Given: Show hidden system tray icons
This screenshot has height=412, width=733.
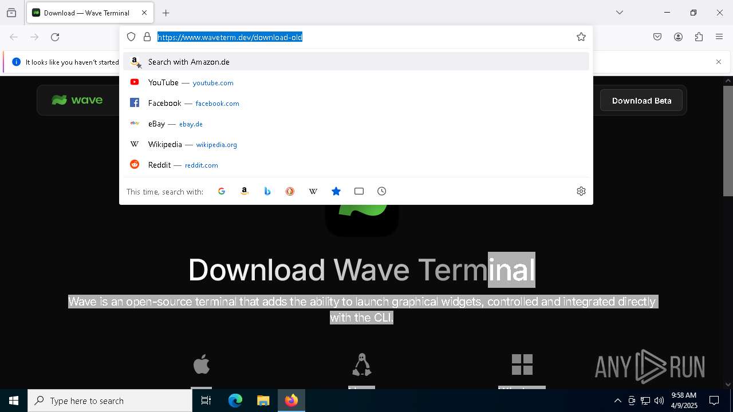Looking at the screenshot, I should [617, 401].
